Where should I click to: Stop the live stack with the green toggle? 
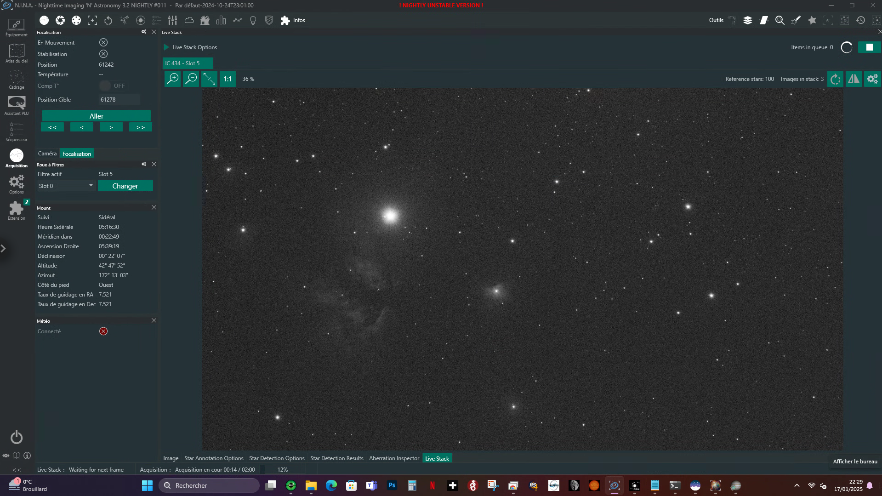point(869,47)
